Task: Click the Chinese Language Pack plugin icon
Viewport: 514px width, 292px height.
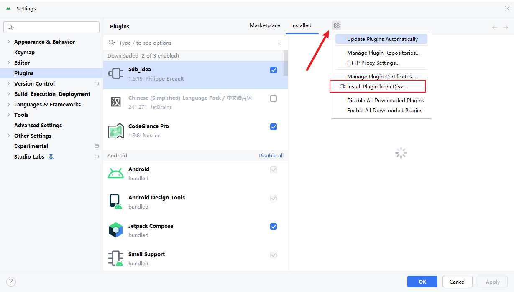Action: (116, 102)
